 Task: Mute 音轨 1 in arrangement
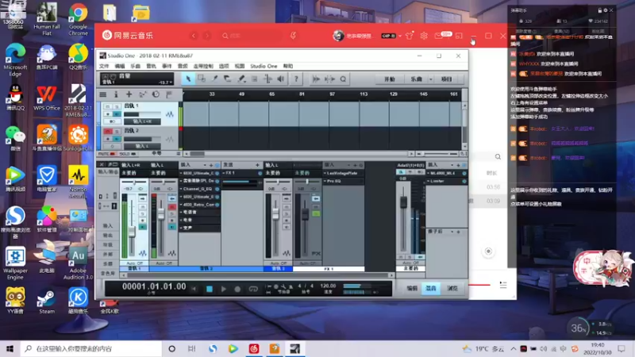(108, 106)
